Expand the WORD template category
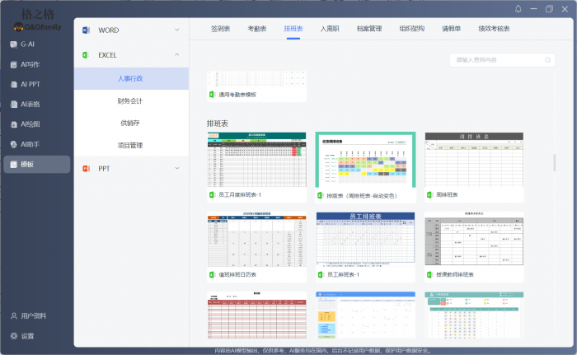 coord(131,30)
